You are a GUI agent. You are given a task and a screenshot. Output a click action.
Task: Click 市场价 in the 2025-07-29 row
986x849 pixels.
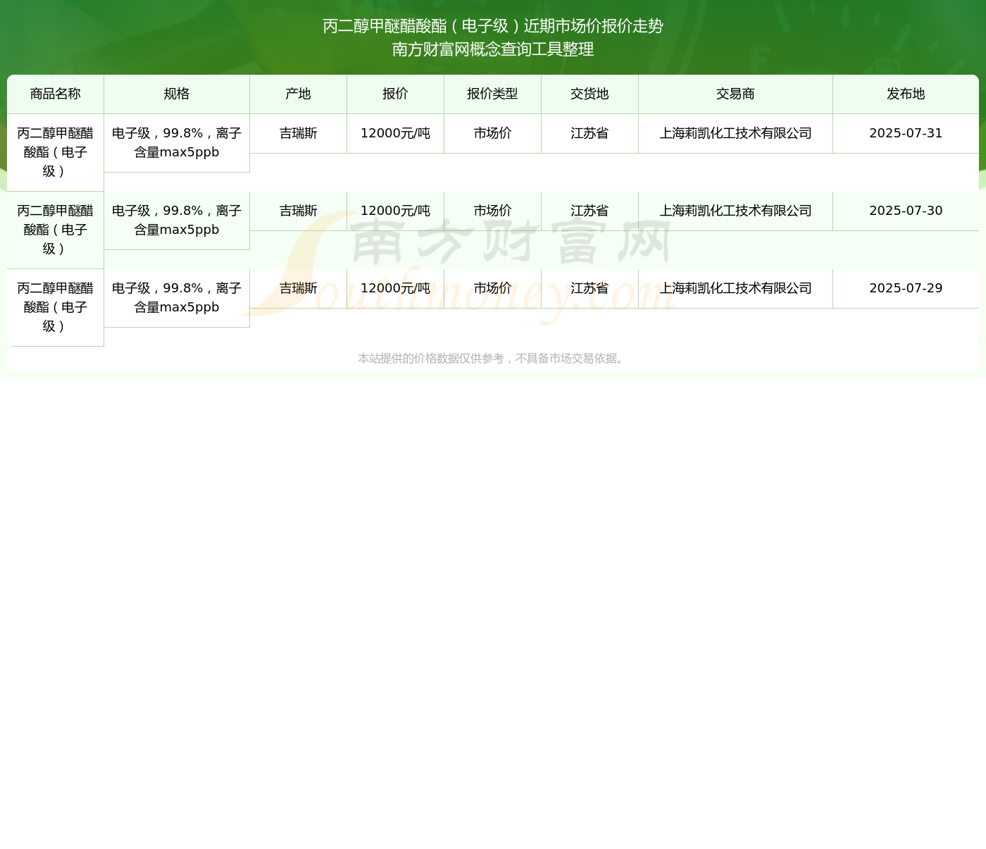click(493, 288)
